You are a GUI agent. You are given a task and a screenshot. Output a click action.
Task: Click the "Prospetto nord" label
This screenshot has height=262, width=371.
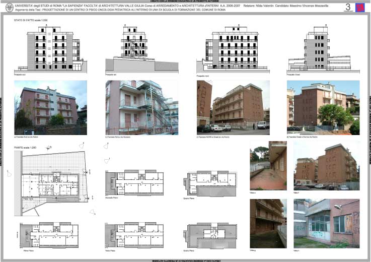(x=202, y=76)
